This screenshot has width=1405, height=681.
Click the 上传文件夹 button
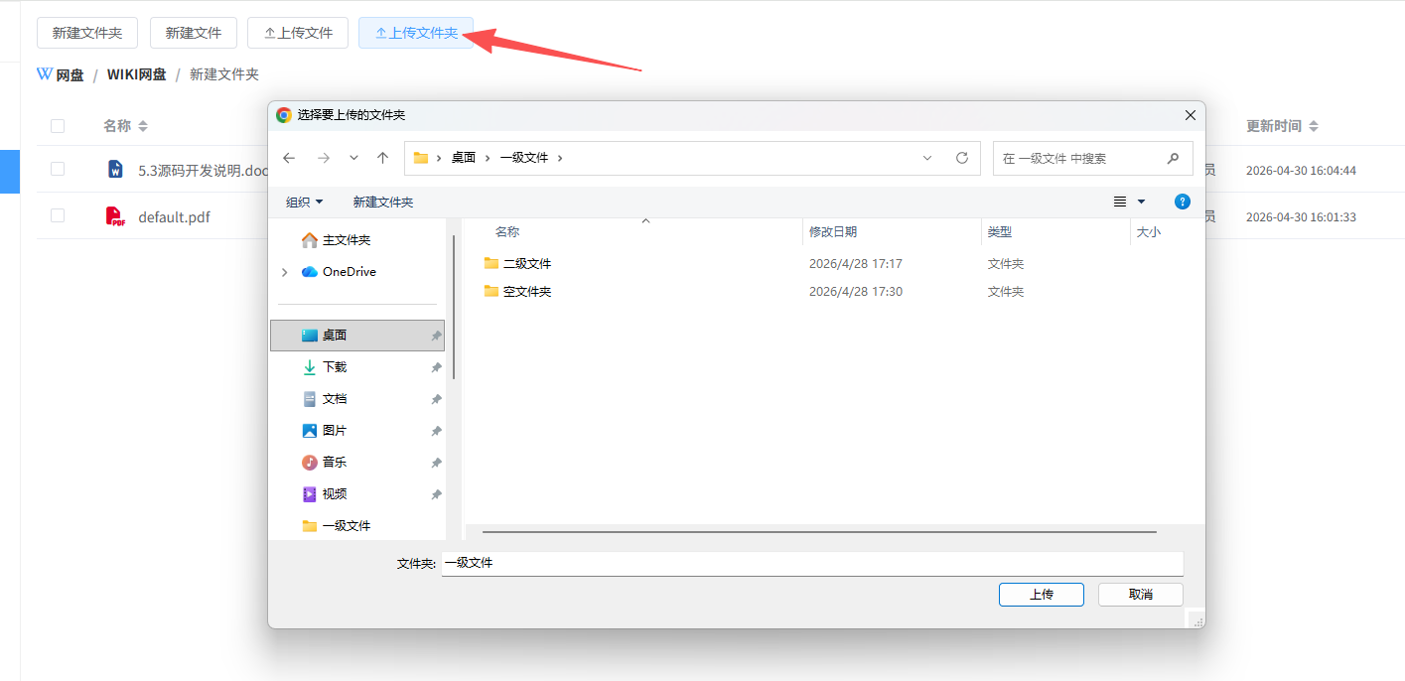click(416, 33)
